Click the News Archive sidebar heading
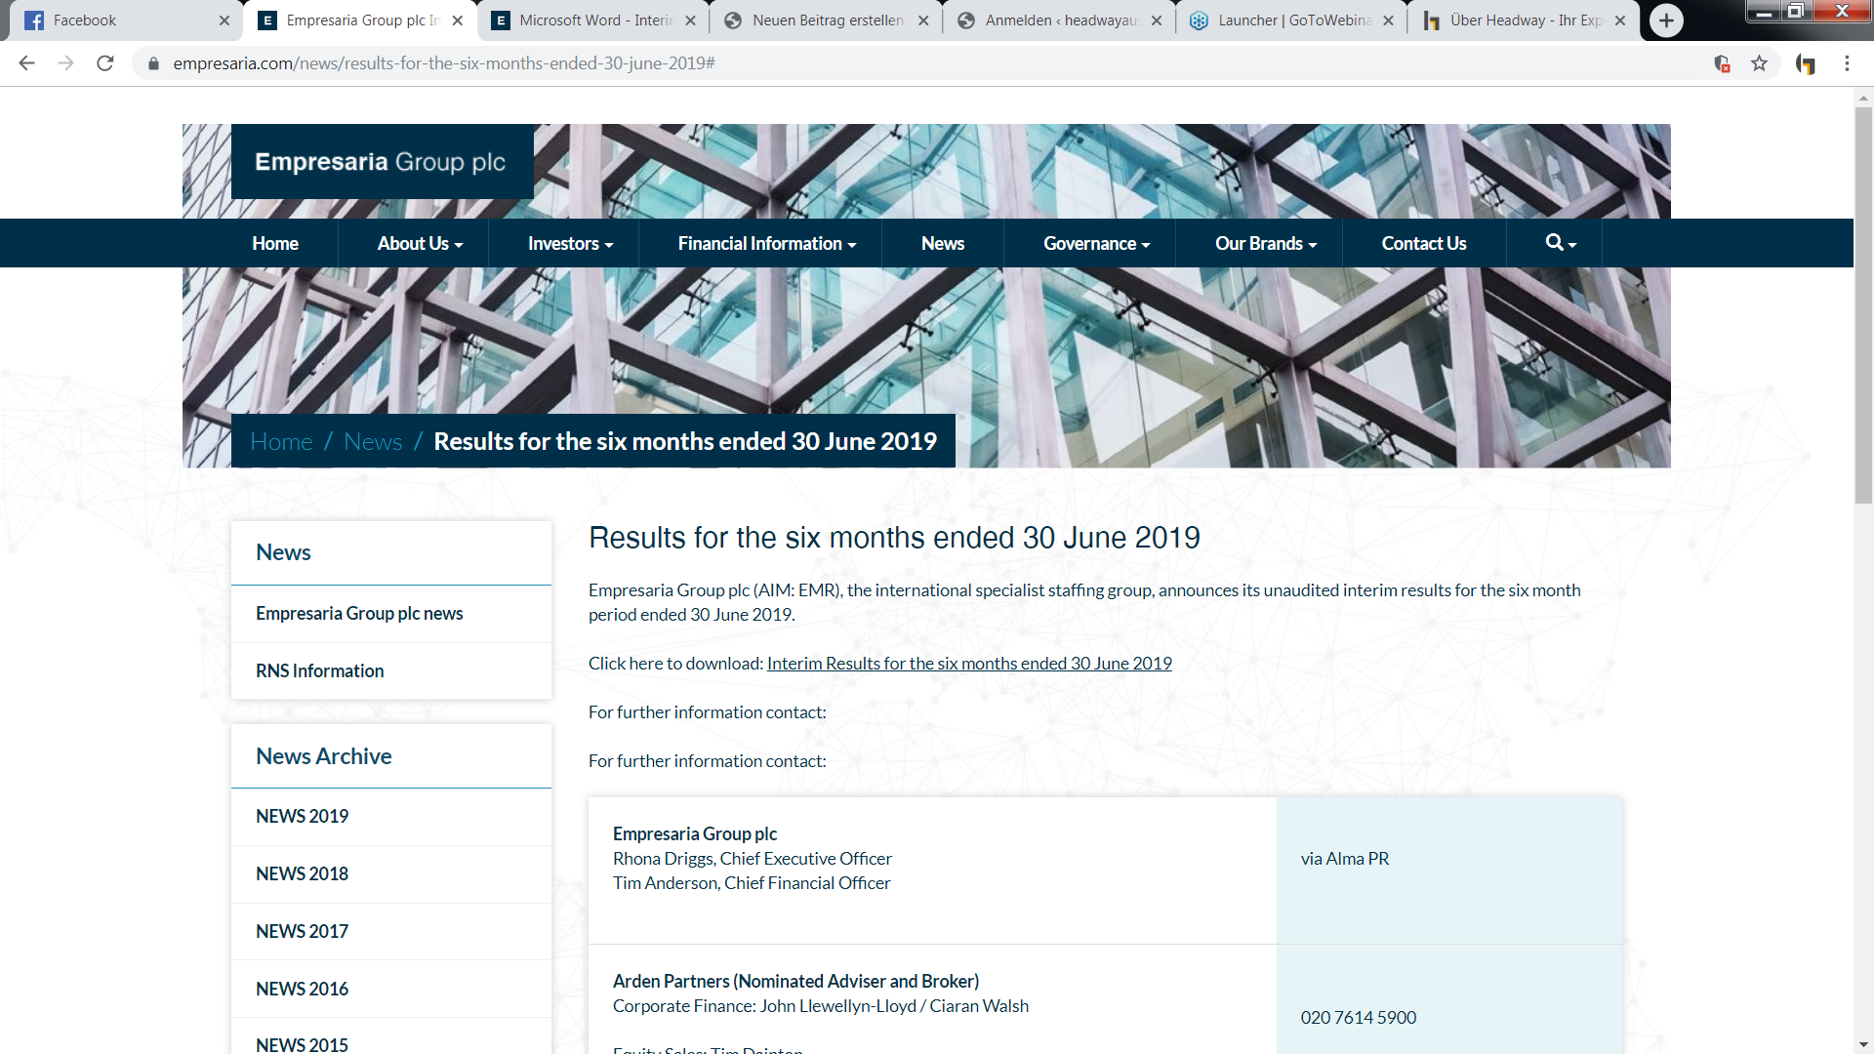 point(324,756)
